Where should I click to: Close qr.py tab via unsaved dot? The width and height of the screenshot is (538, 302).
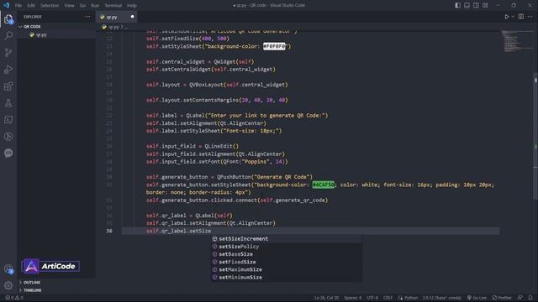point(132,17)
